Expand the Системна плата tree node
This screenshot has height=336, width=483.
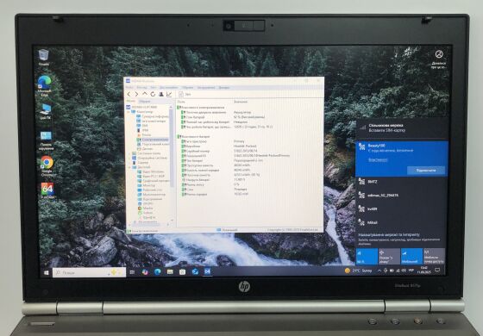130,153
